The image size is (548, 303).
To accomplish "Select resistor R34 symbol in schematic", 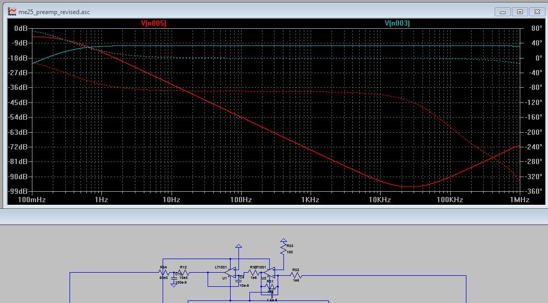I will tap(164, 273).
